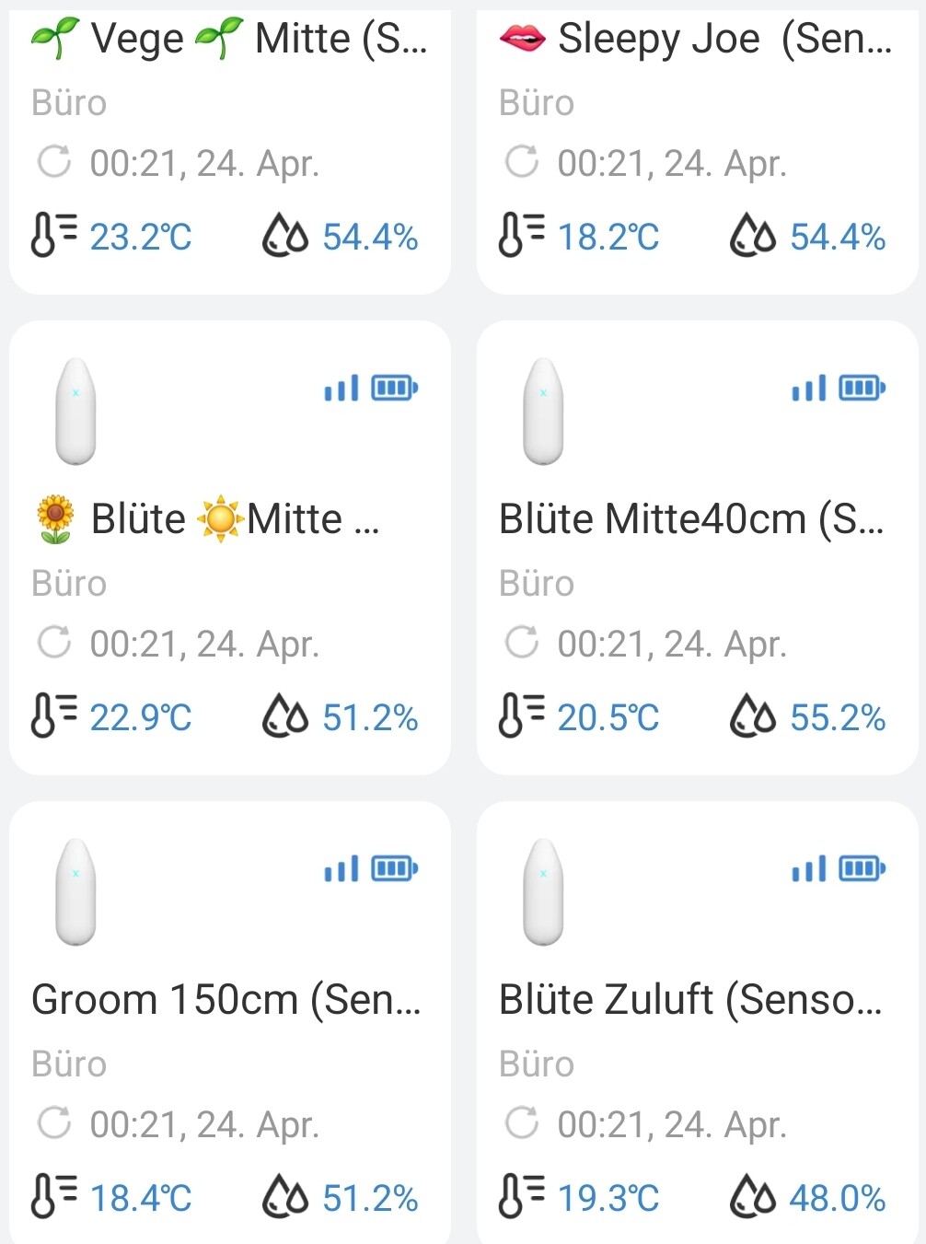This screenshot has height=1244, width=926.
Task: Tap thermometer icon beside 20.5°C
Action: coord(521,716)
